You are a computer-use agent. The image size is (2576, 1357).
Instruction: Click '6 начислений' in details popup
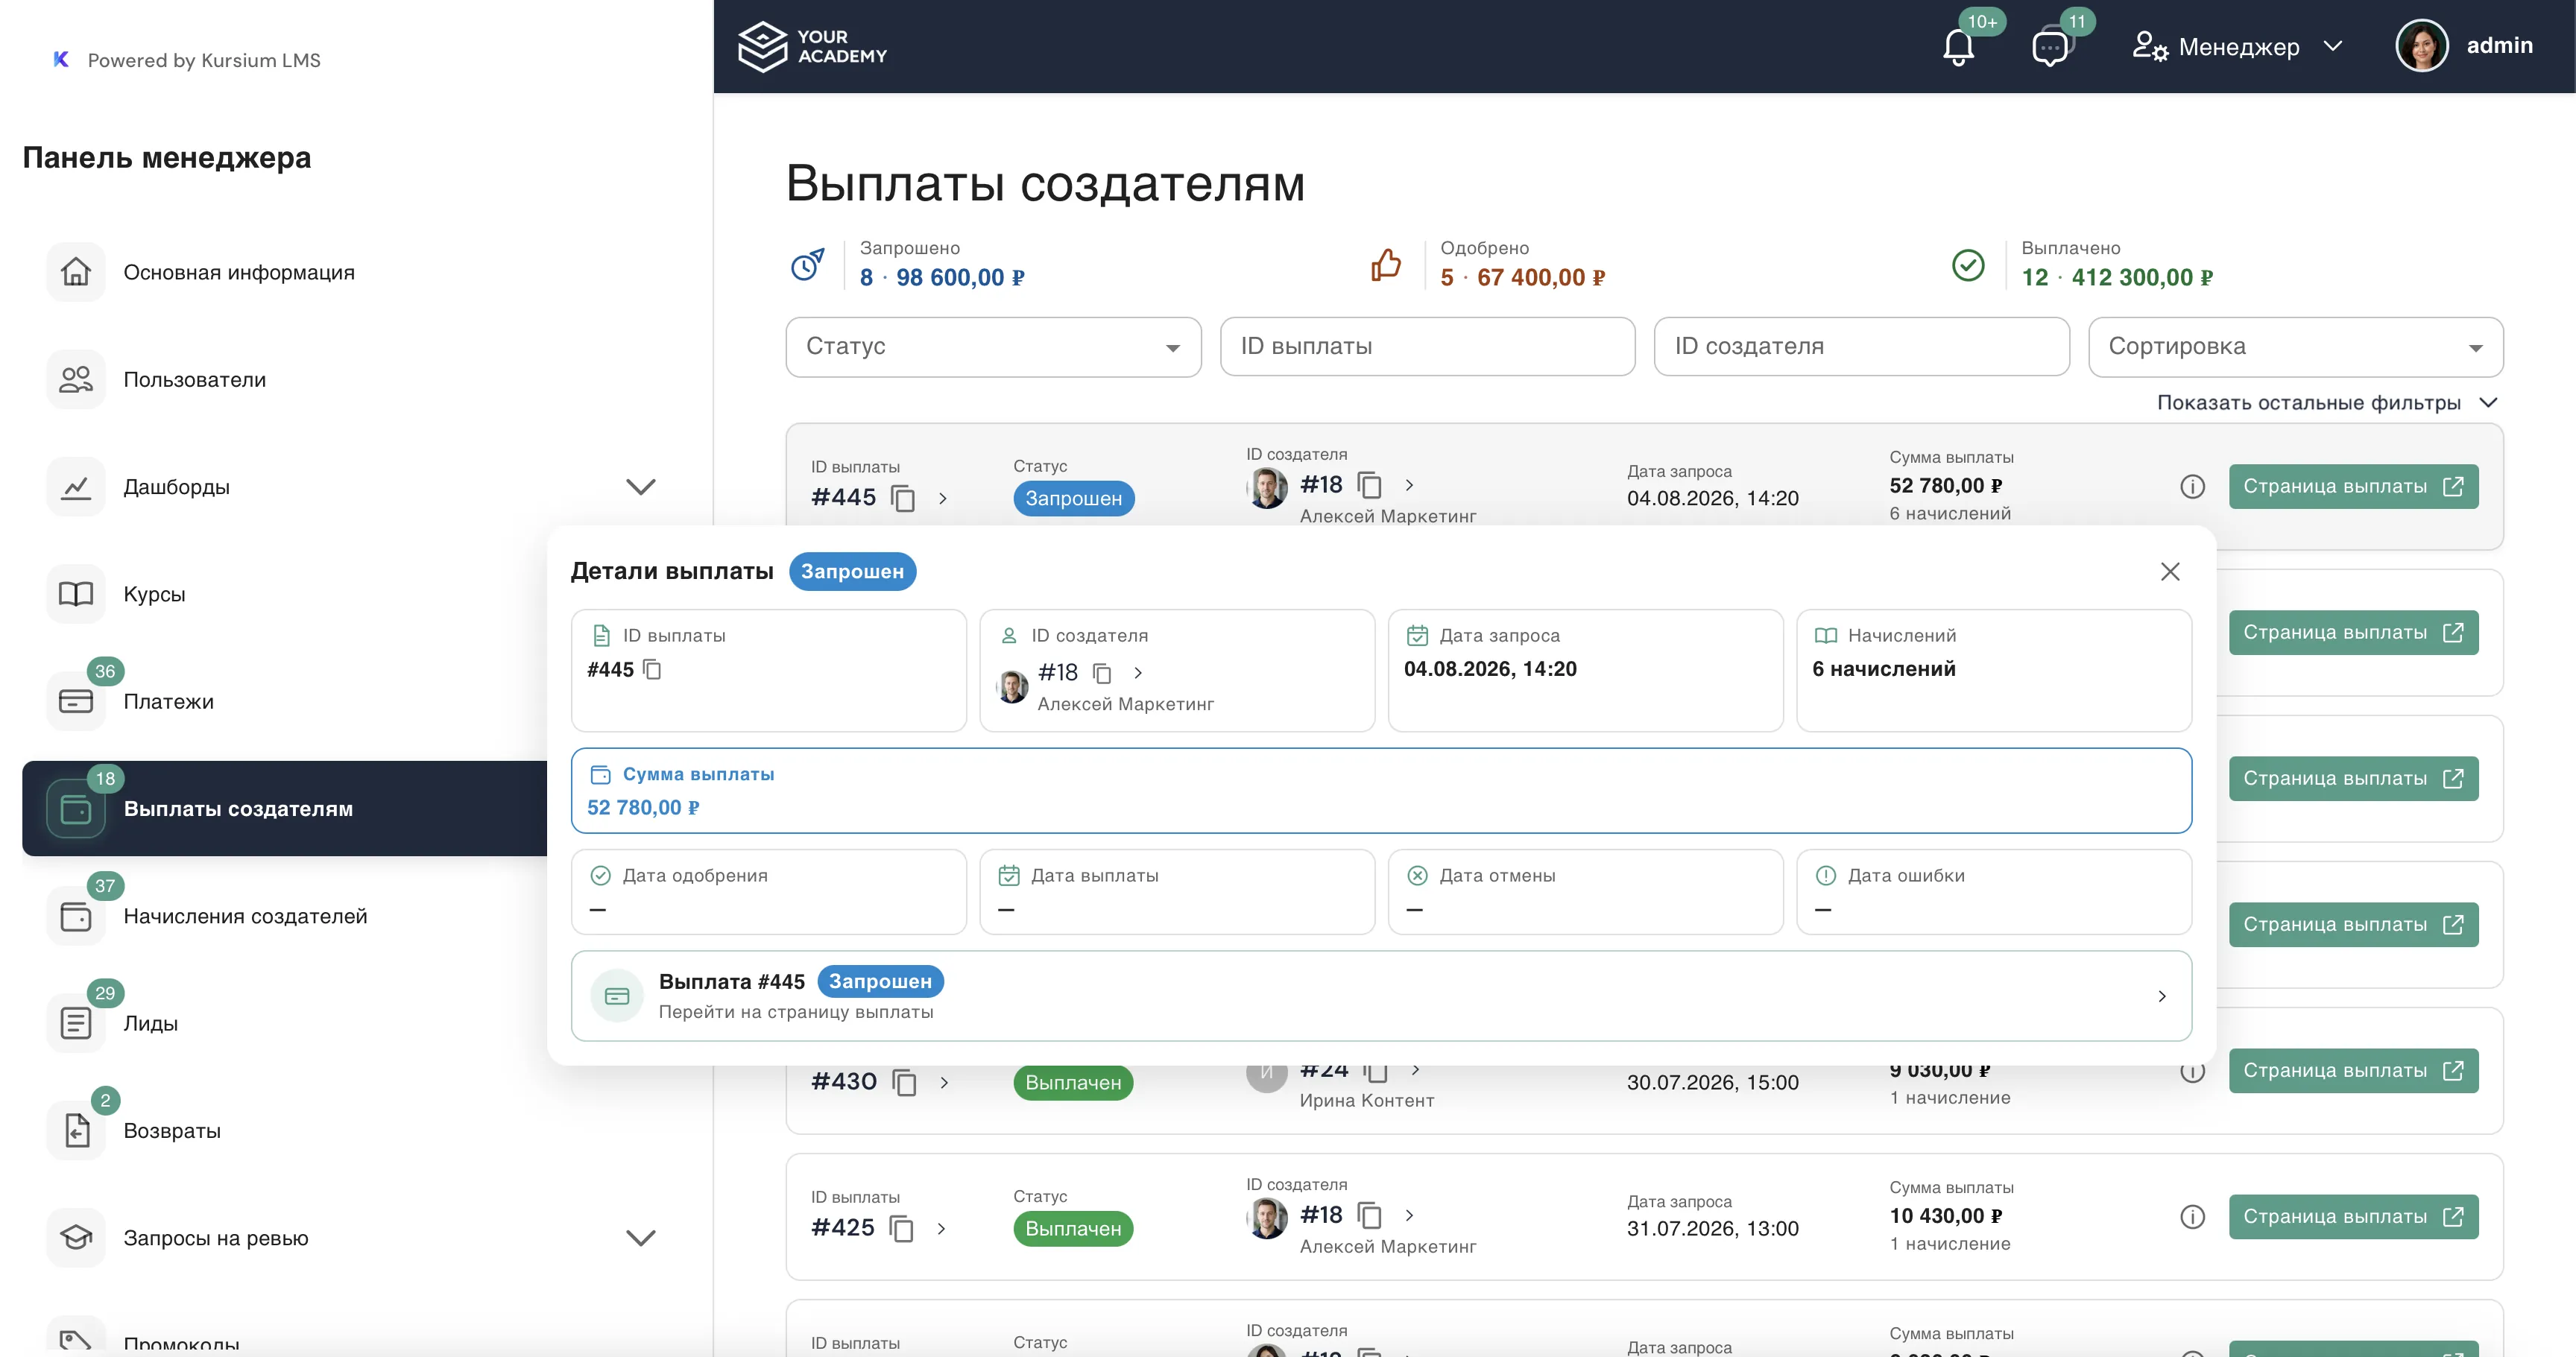[1883, 669]
